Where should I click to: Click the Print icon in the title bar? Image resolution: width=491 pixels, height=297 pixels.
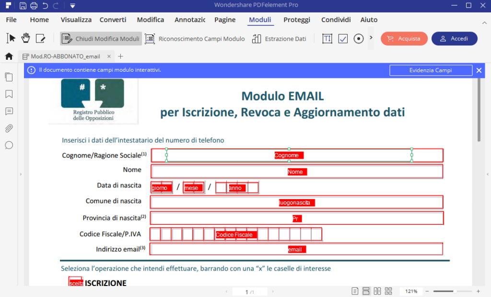click(x=34, y=6)
